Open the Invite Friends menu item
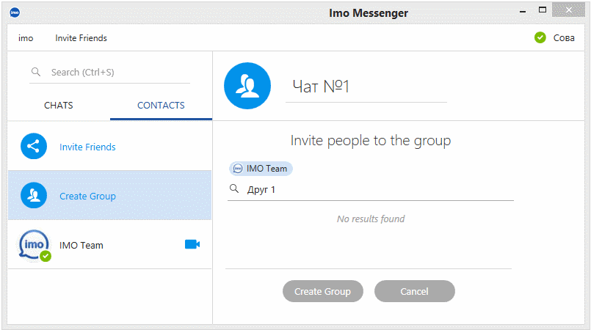591x330 pixels. (81, 38)
